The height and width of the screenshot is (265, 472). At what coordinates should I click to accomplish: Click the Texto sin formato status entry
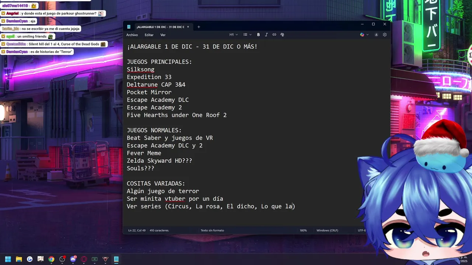212,230
